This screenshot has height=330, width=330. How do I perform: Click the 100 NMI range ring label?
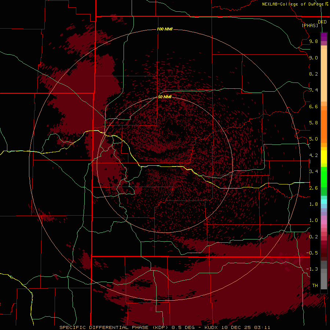tap(165, 29)
